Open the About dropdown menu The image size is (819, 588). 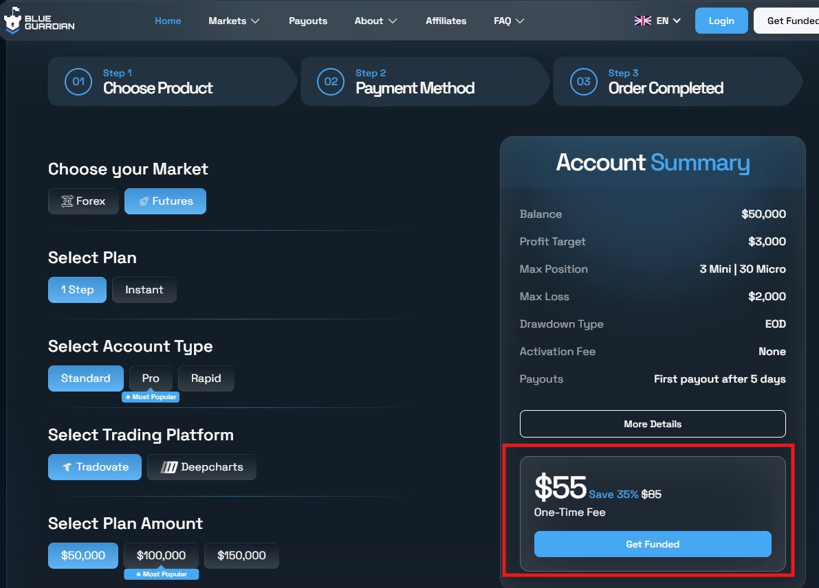pos(375,21)
